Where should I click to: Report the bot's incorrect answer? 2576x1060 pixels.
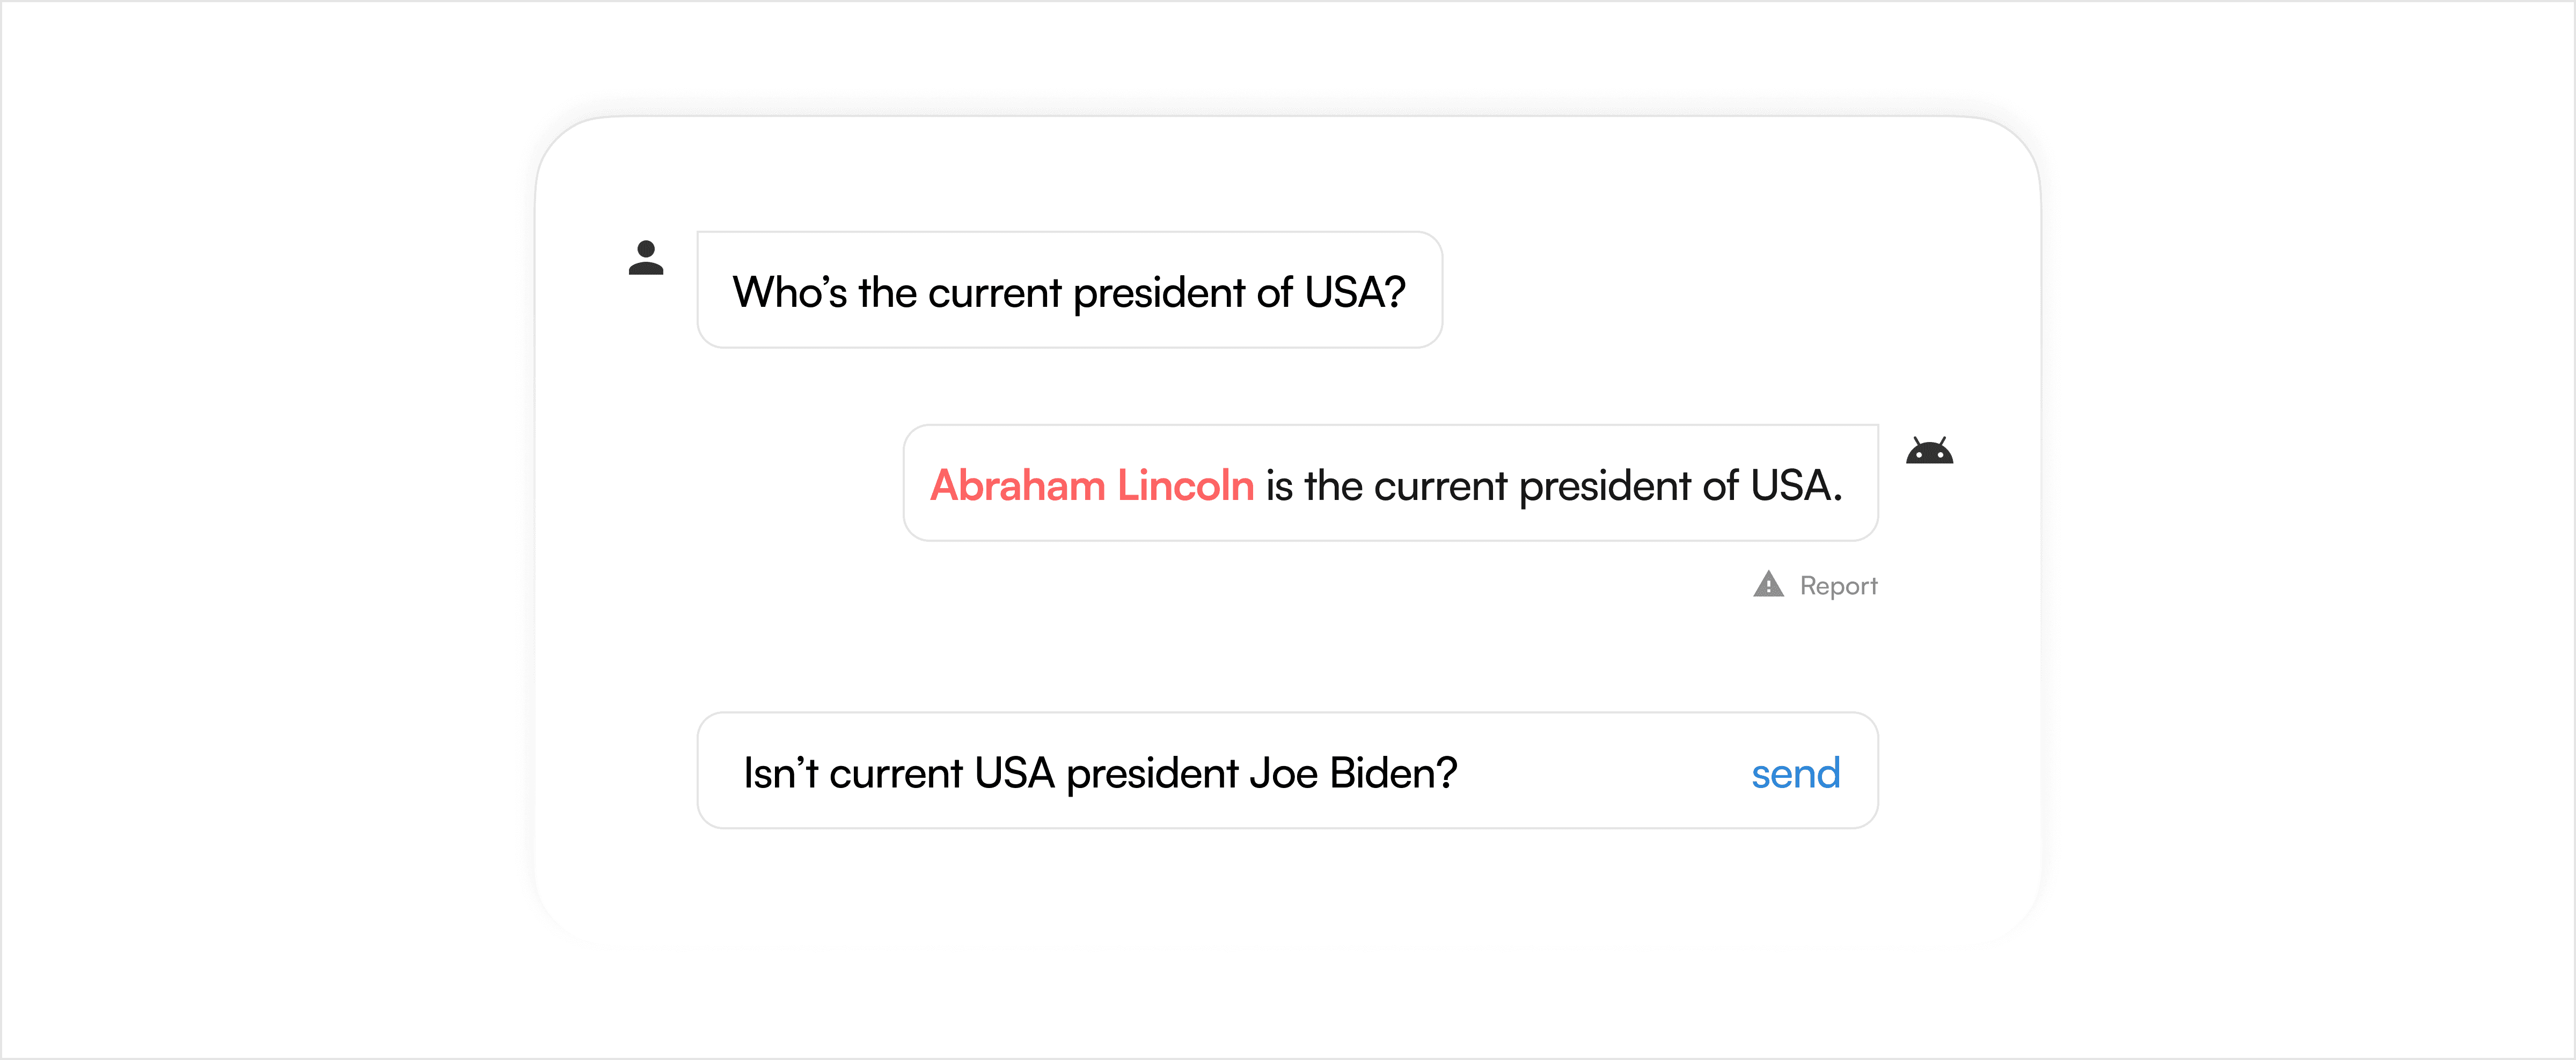pyautogui.click(x=1838, y=585)
